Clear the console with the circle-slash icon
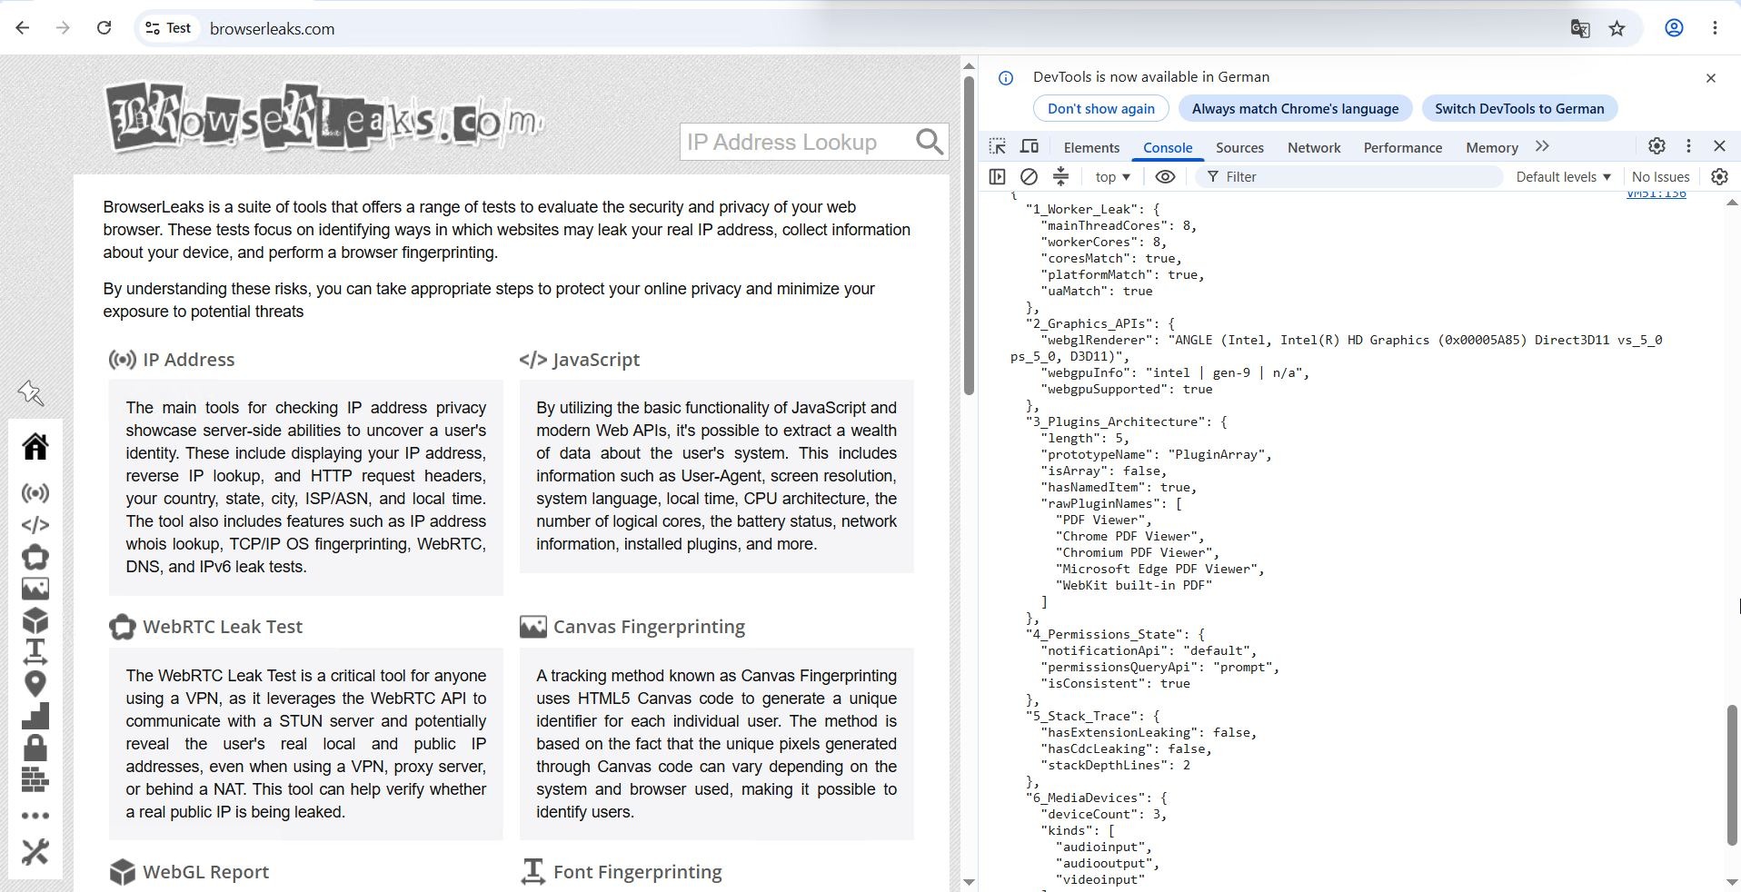1741x892 pixels. 1029,177
